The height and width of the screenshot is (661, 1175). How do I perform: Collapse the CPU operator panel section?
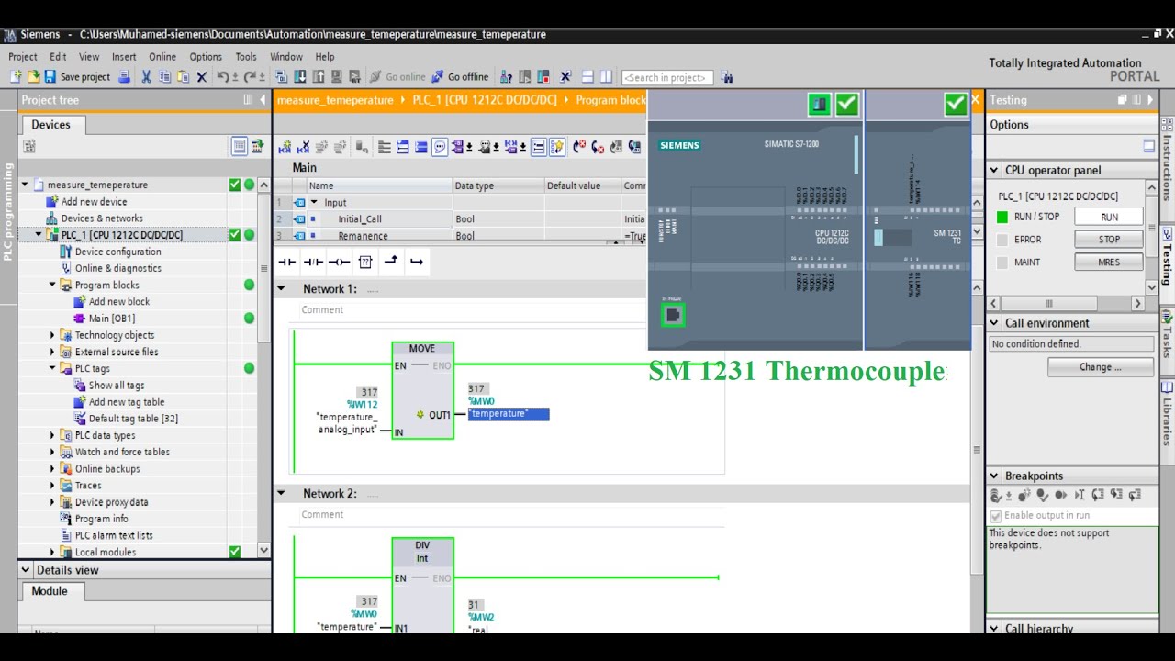click(993, 170)
